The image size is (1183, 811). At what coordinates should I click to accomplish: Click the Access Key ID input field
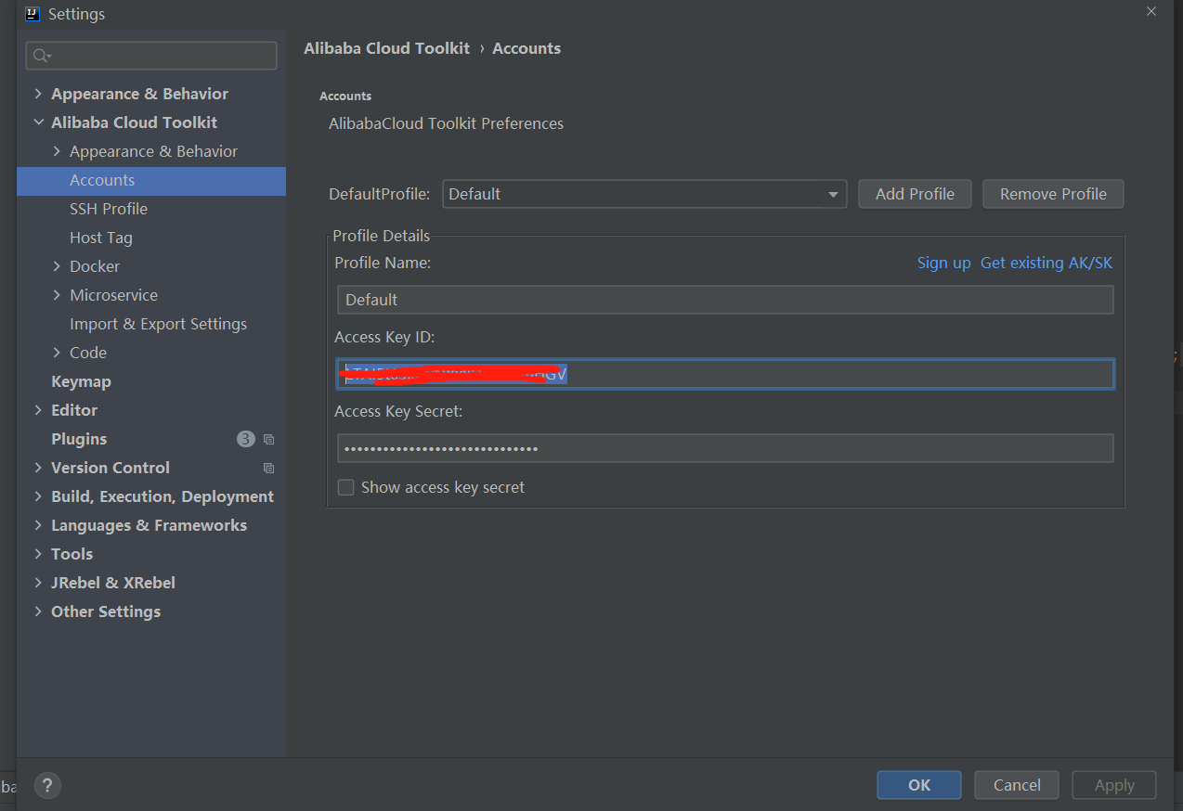point(725,374)
